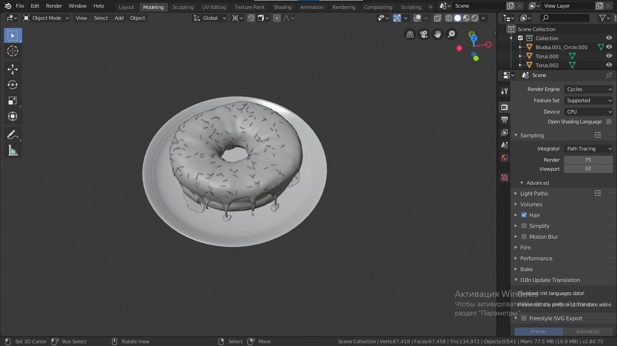Click the zoom view magnifier icon
The image size is (617, 346).
(x=451, y=34)
